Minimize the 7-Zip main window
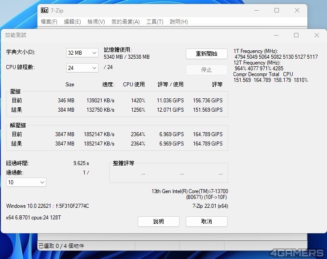The image size is (327, 259). [257, 10]
